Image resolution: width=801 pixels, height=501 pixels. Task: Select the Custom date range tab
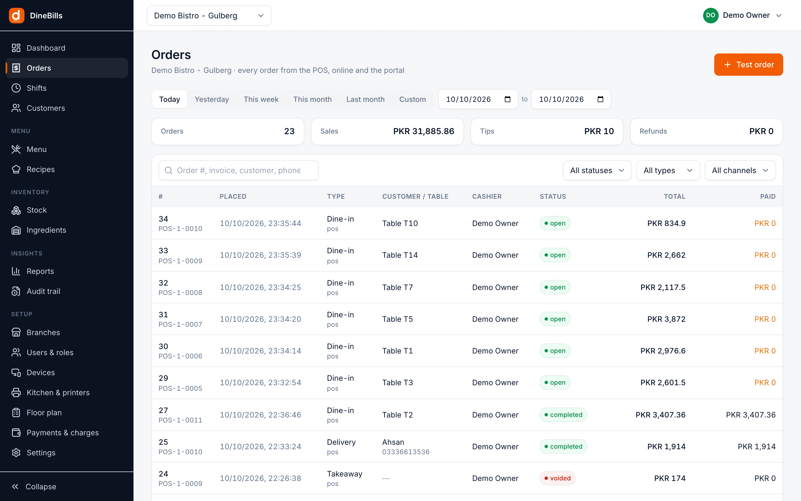[412, 99]
